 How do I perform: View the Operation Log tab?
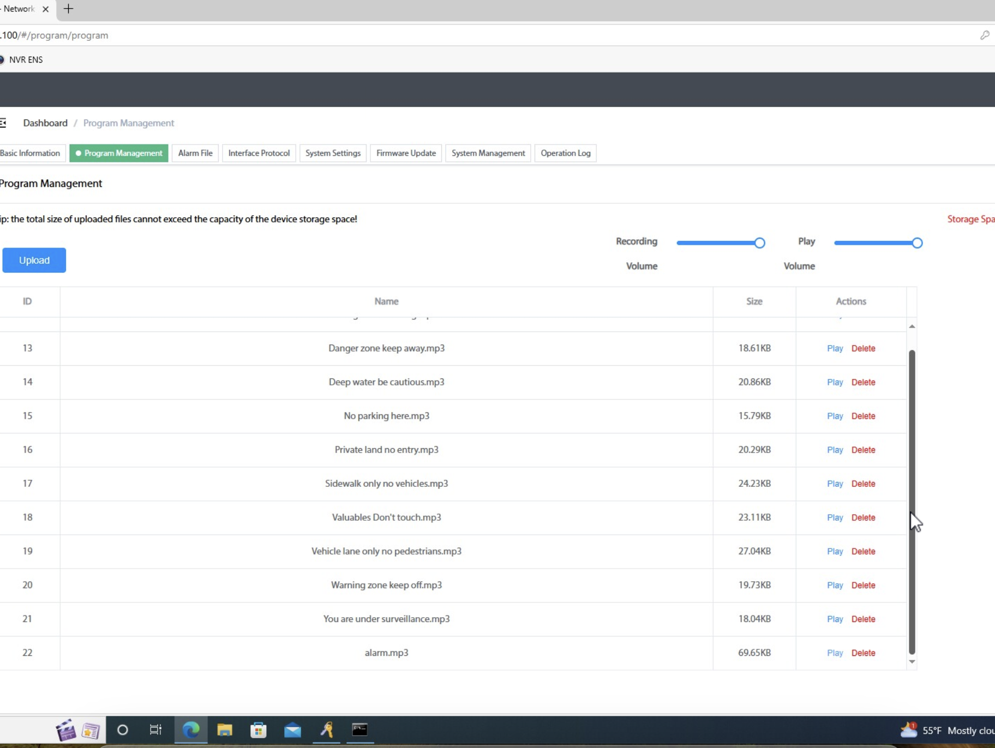566,153
